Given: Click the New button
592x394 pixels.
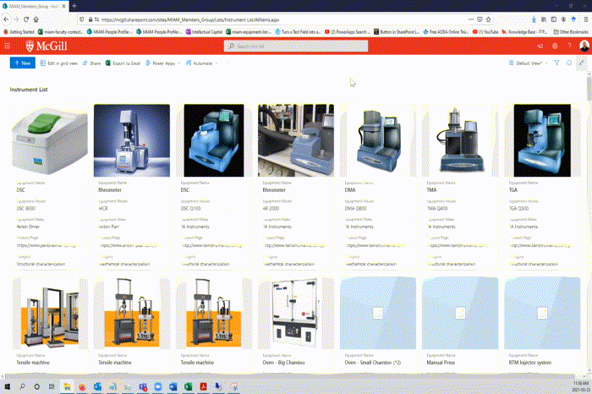Looking at the screenshot, I should pyautogui.click(x=22, y=63).
